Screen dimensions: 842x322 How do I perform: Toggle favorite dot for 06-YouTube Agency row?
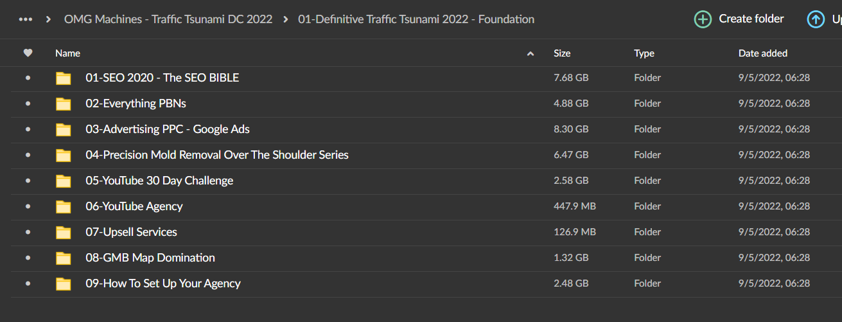pyautogui.click(x=28, y=206)
